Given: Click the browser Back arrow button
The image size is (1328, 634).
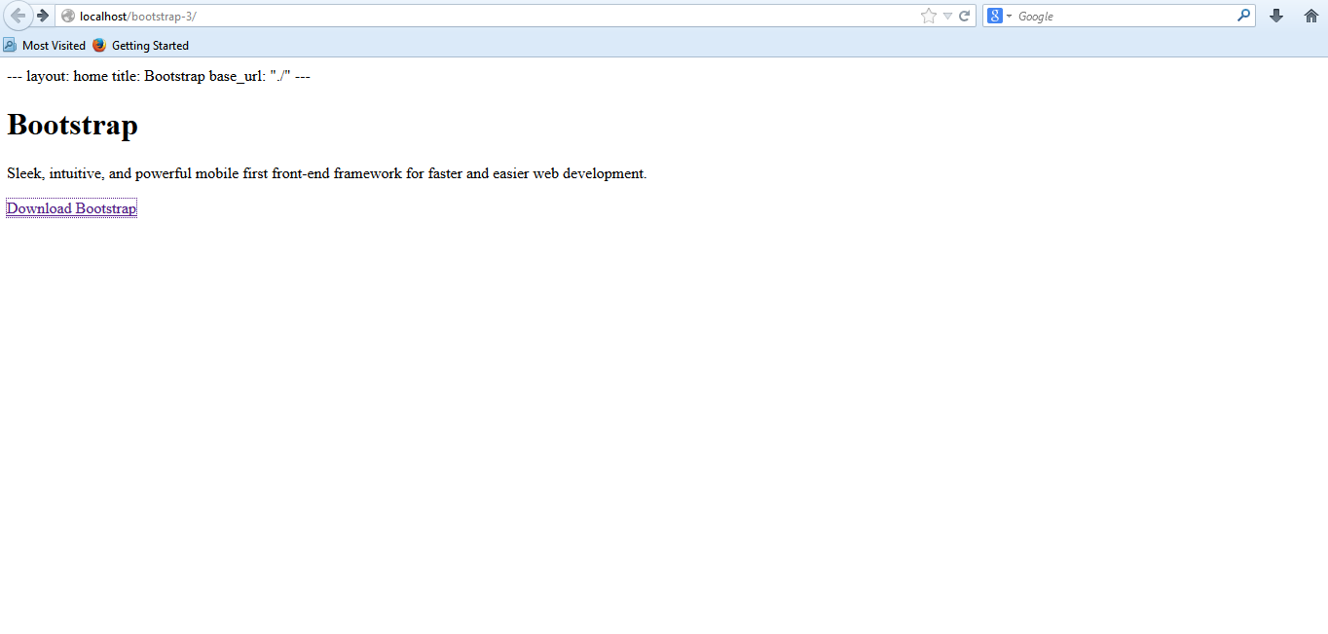Looking at the screenshot, I should tap(18, 16).
